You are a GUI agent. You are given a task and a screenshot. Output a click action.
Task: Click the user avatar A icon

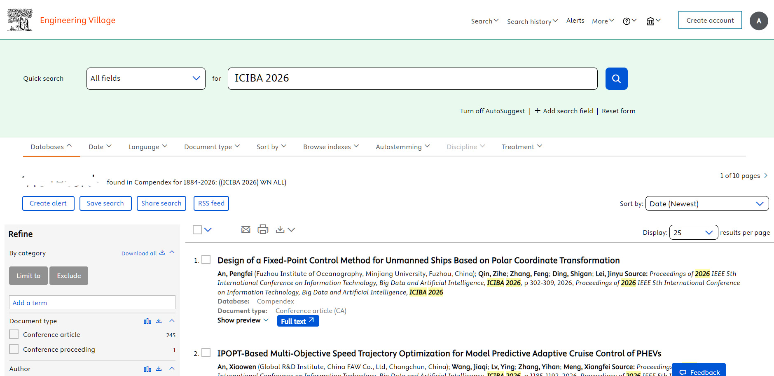pyautogui.click(x=759, y=21)
